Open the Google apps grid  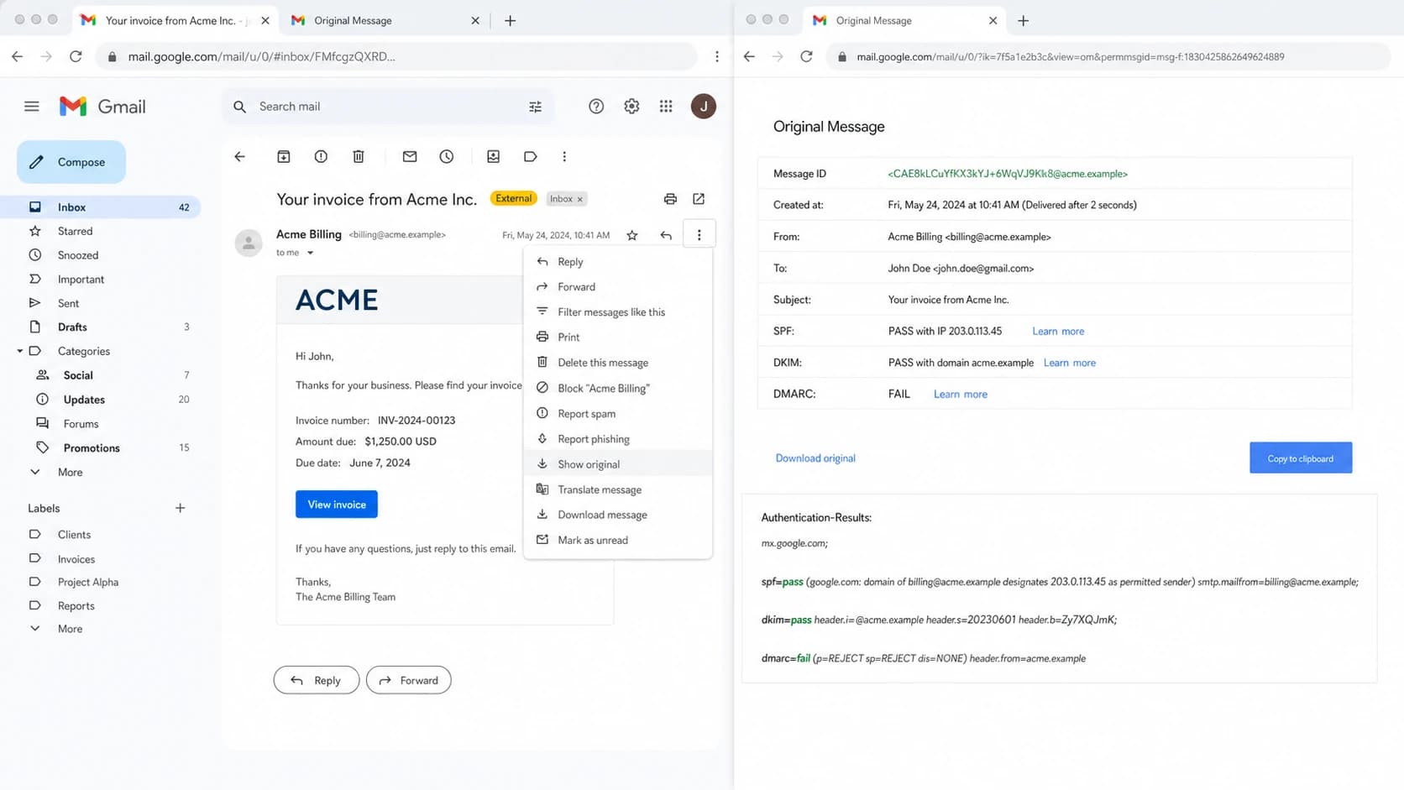(666, 107)
